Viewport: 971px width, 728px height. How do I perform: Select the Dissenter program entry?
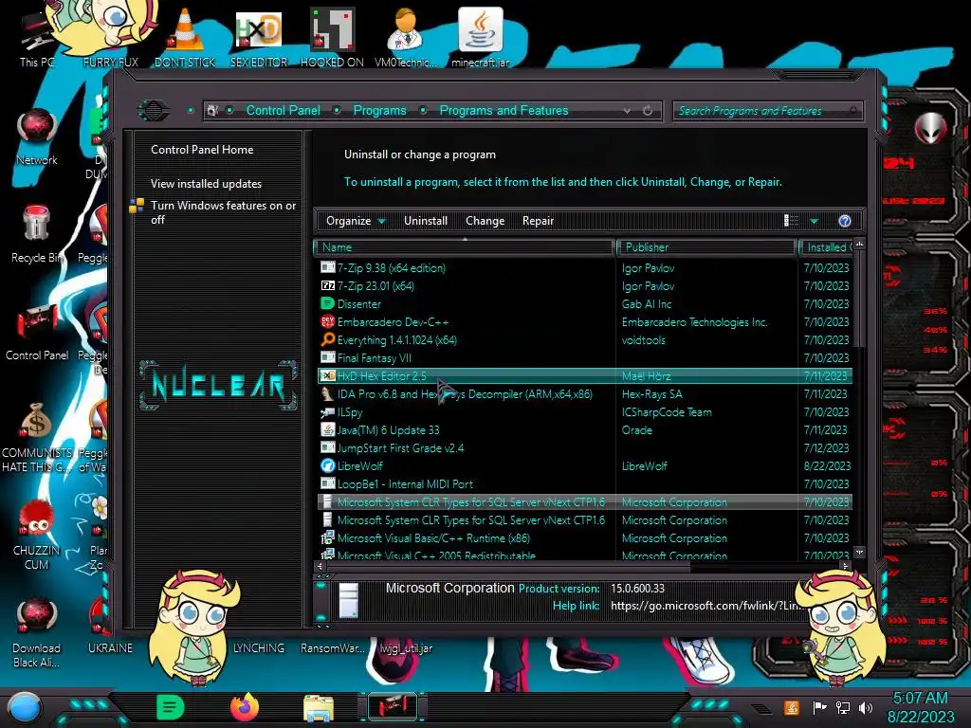tap(584, 304)
